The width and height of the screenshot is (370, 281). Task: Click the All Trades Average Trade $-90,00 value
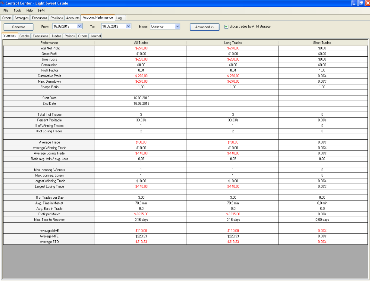click(x=141, y=142)
